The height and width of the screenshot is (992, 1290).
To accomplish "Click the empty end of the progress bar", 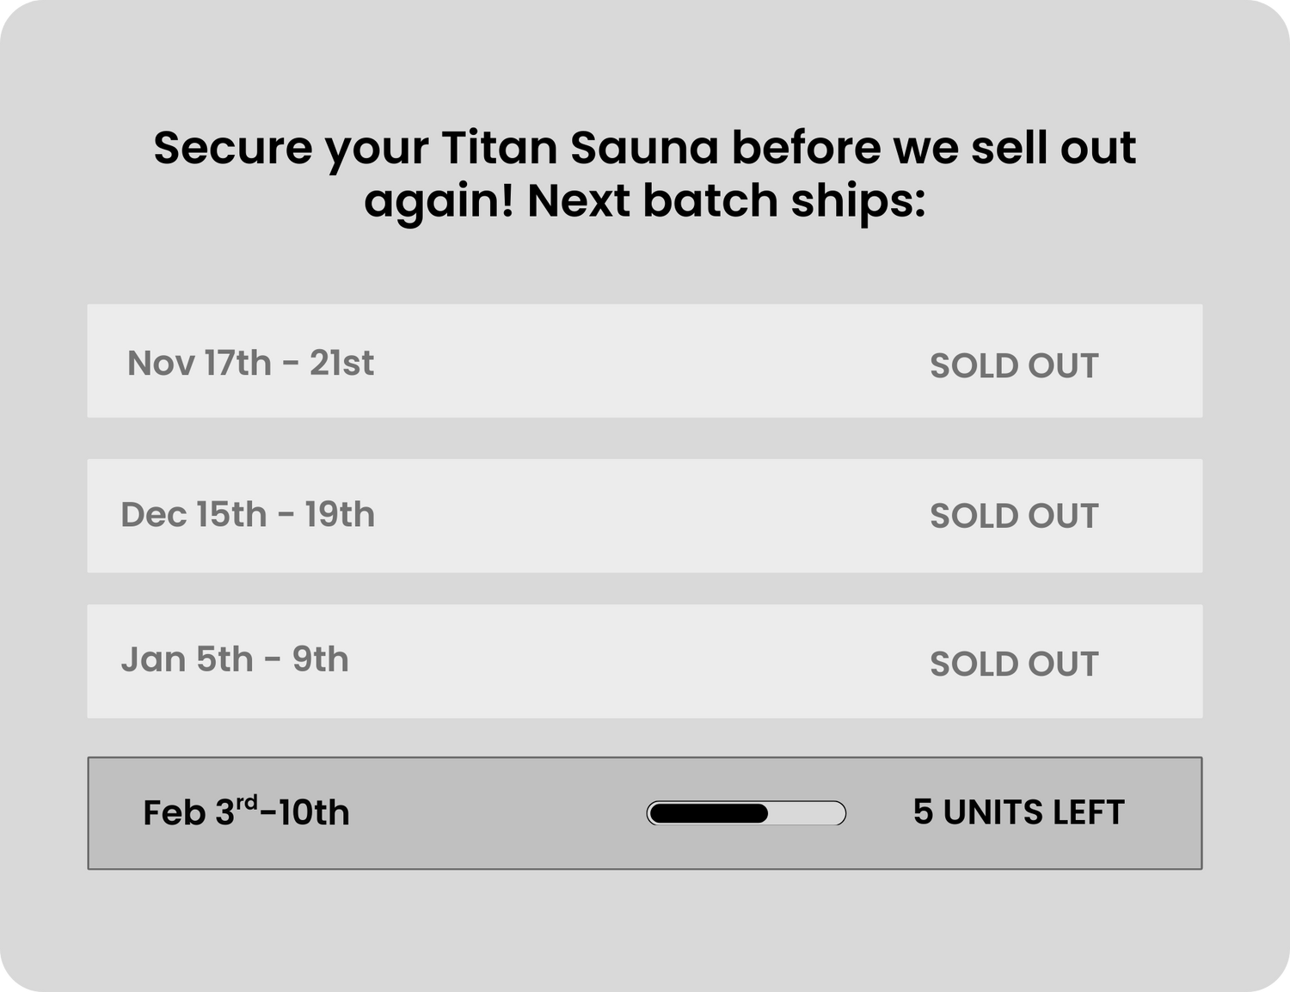I will pyautogui.click(x=808, y=813).
